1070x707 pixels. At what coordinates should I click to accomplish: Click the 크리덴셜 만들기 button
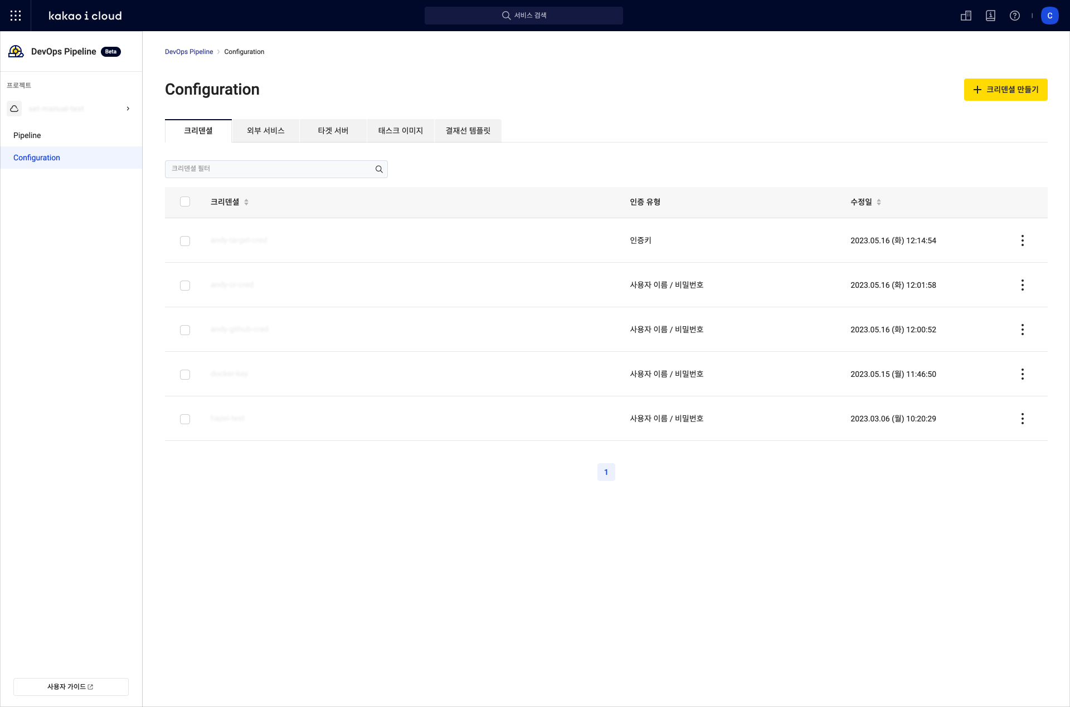click(x=1006, y=90)
